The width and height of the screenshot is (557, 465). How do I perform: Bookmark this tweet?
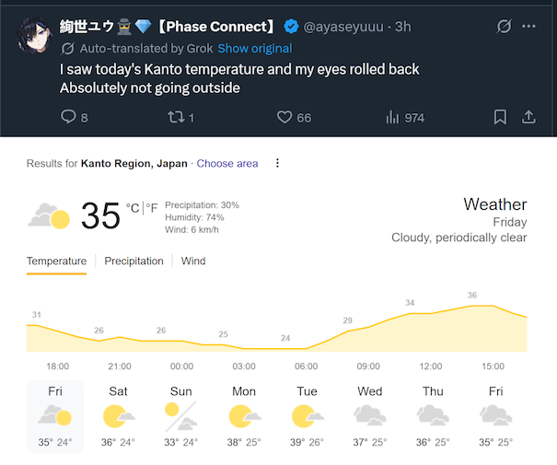click(x=500, y=117)
